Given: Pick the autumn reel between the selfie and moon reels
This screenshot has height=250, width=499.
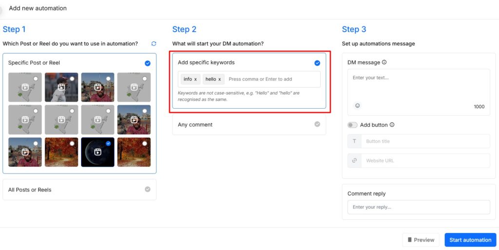Looking at the screenshot, I should point(61,152).
